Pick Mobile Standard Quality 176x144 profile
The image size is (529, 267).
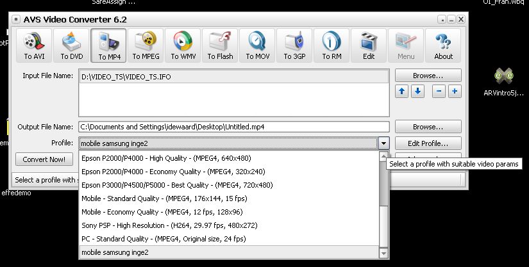point(230,198)
